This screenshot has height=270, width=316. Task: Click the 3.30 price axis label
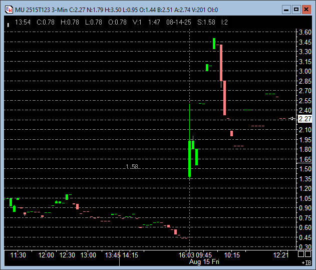305,52
